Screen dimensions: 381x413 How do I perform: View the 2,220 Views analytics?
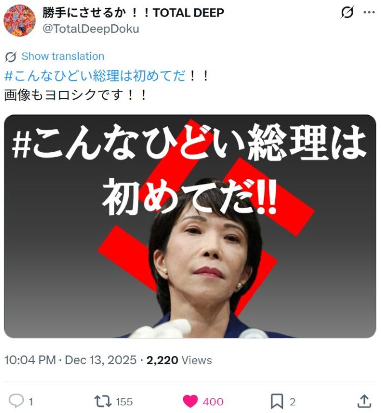[179, 360]
